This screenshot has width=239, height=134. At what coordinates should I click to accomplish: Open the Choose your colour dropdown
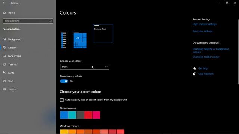85,67
